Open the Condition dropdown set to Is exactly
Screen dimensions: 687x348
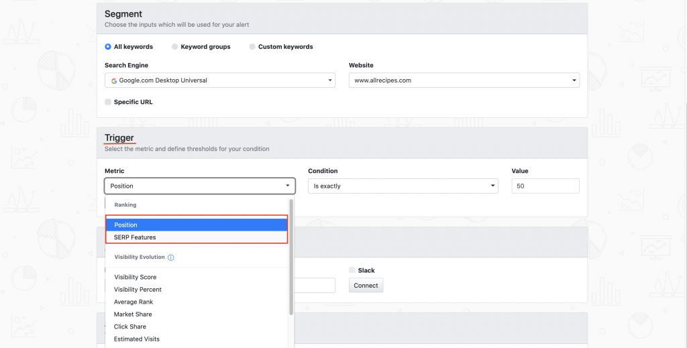click(403, 186)
